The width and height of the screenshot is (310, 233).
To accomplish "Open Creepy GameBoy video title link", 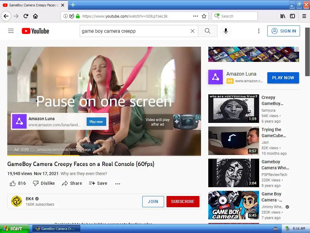I will (x=272, y=100).
